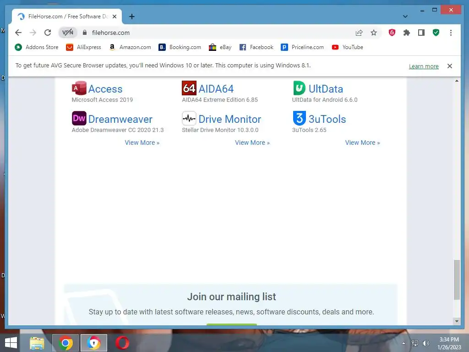Open the AIDA64 title link
The width and height of the screenshot is (469, 352).
[216, 89]
